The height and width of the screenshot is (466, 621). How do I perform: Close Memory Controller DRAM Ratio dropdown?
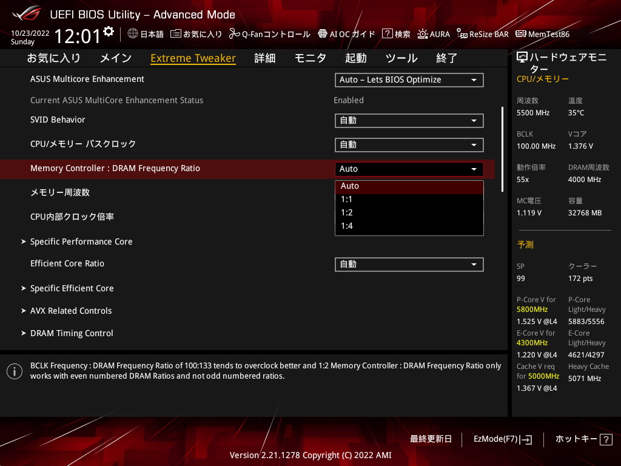pyautogui.click(x=409, y=169)
